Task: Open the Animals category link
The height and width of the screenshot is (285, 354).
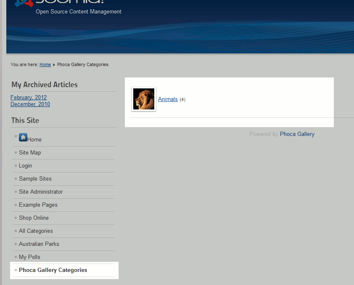Action: [168, 99]
